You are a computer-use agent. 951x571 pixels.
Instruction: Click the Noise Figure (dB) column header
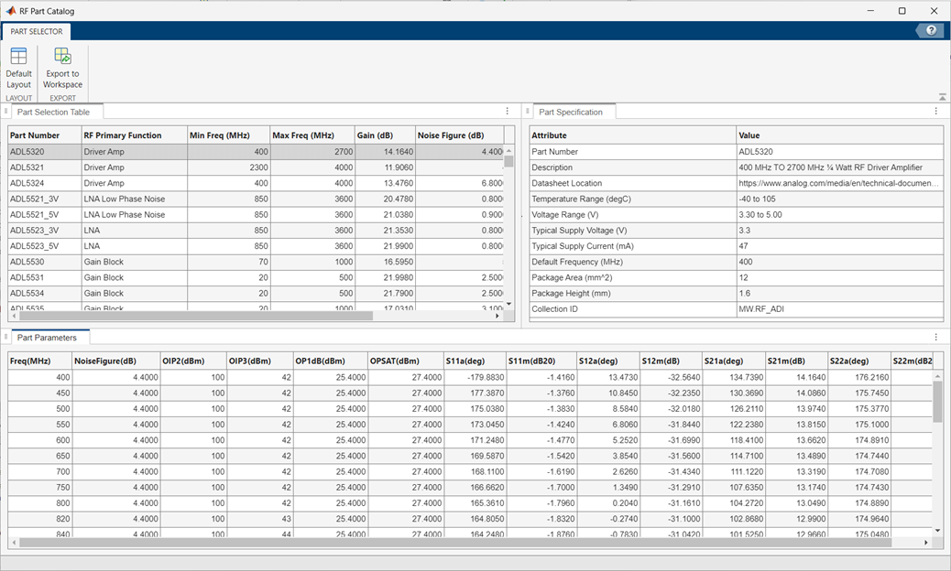pos(458,135)
